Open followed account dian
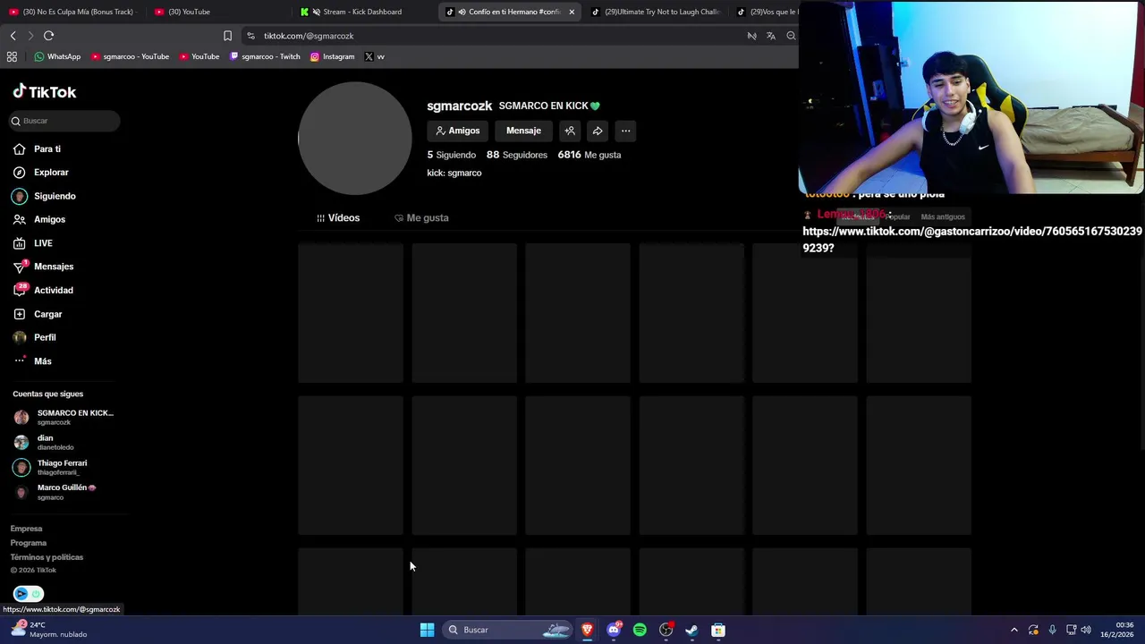1145x644 pixels. (45, 442)
